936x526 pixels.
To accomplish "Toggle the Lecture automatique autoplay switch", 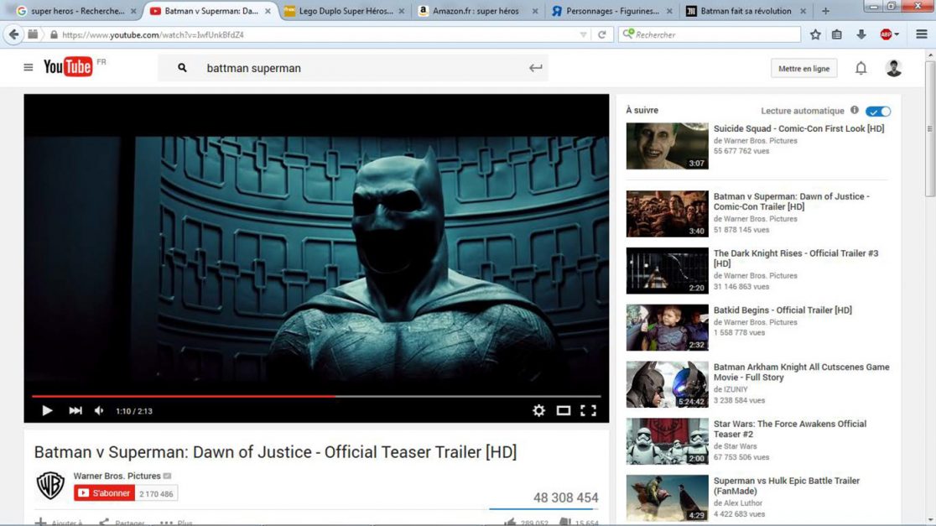I will (x=878, y=111).
